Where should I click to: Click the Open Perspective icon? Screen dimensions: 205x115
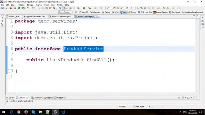coord(76,12)
